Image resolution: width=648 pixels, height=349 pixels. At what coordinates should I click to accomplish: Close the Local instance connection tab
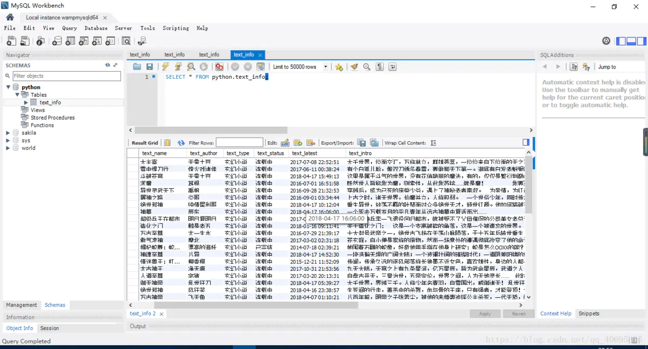(105, 17)
